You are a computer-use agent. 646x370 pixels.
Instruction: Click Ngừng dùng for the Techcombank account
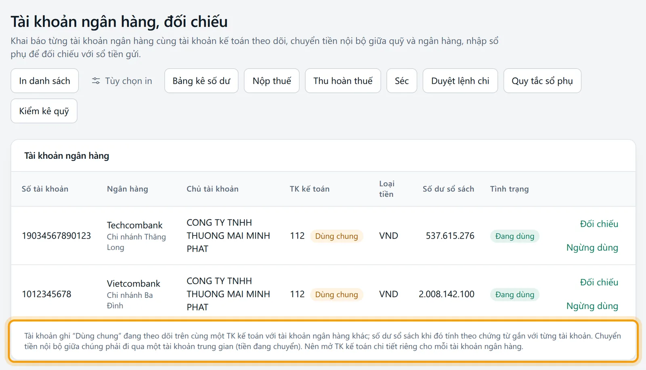click(x=592, y=247)
